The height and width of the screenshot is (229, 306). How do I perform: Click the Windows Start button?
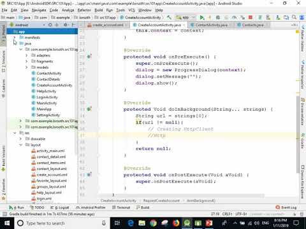pyautogui.click(x=7, y=223)
